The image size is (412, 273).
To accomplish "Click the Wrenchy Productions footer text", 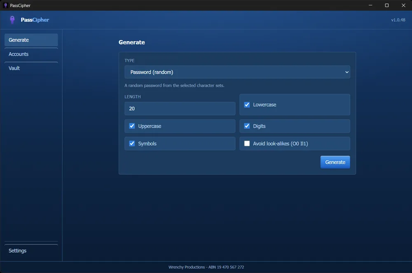I will pos(206,267).
